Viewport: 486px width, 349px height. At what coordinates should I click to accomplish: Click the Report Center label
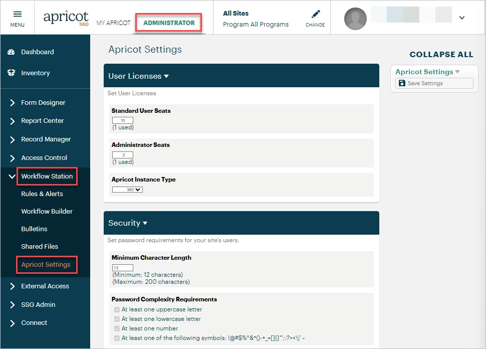pyautogui.click(x=43, y=121)
